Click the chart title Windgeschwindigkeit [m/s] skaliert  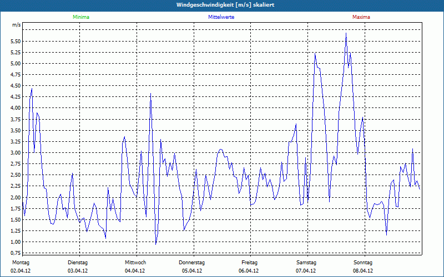point(225,5)
